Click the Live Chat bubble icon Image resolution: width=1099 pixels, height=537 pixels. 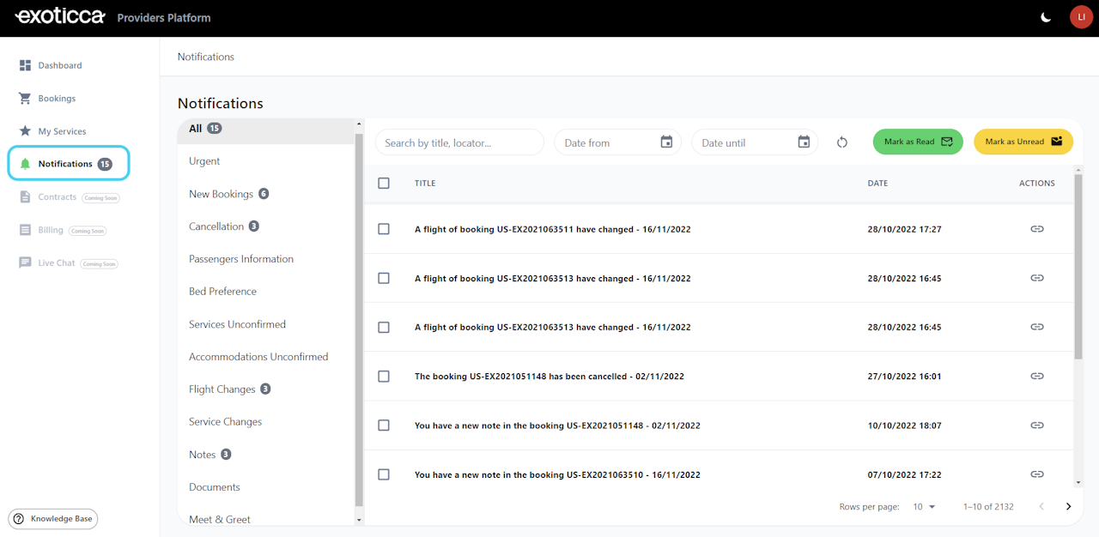pyautogui.click(x=25, y=263)
